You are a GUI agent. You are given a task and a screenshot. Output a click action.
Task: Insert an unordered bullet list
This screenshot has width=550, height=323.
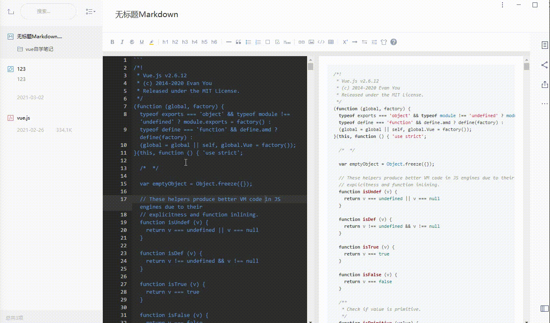point(248,42)
